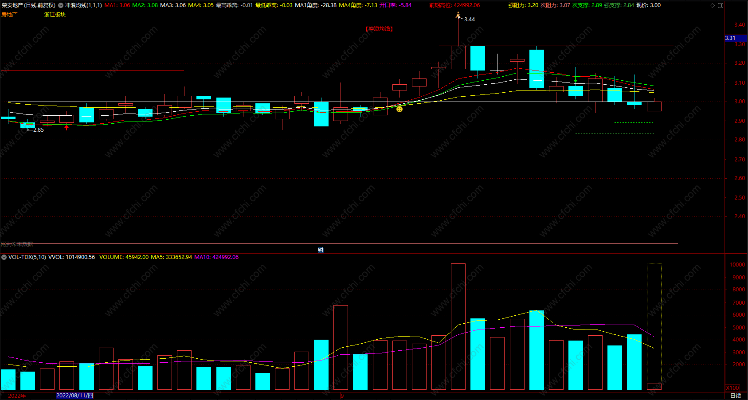Click the 强支撑: 2.84 readout
This screenshot has width=748, height=400.
click(x=619, y=5)
